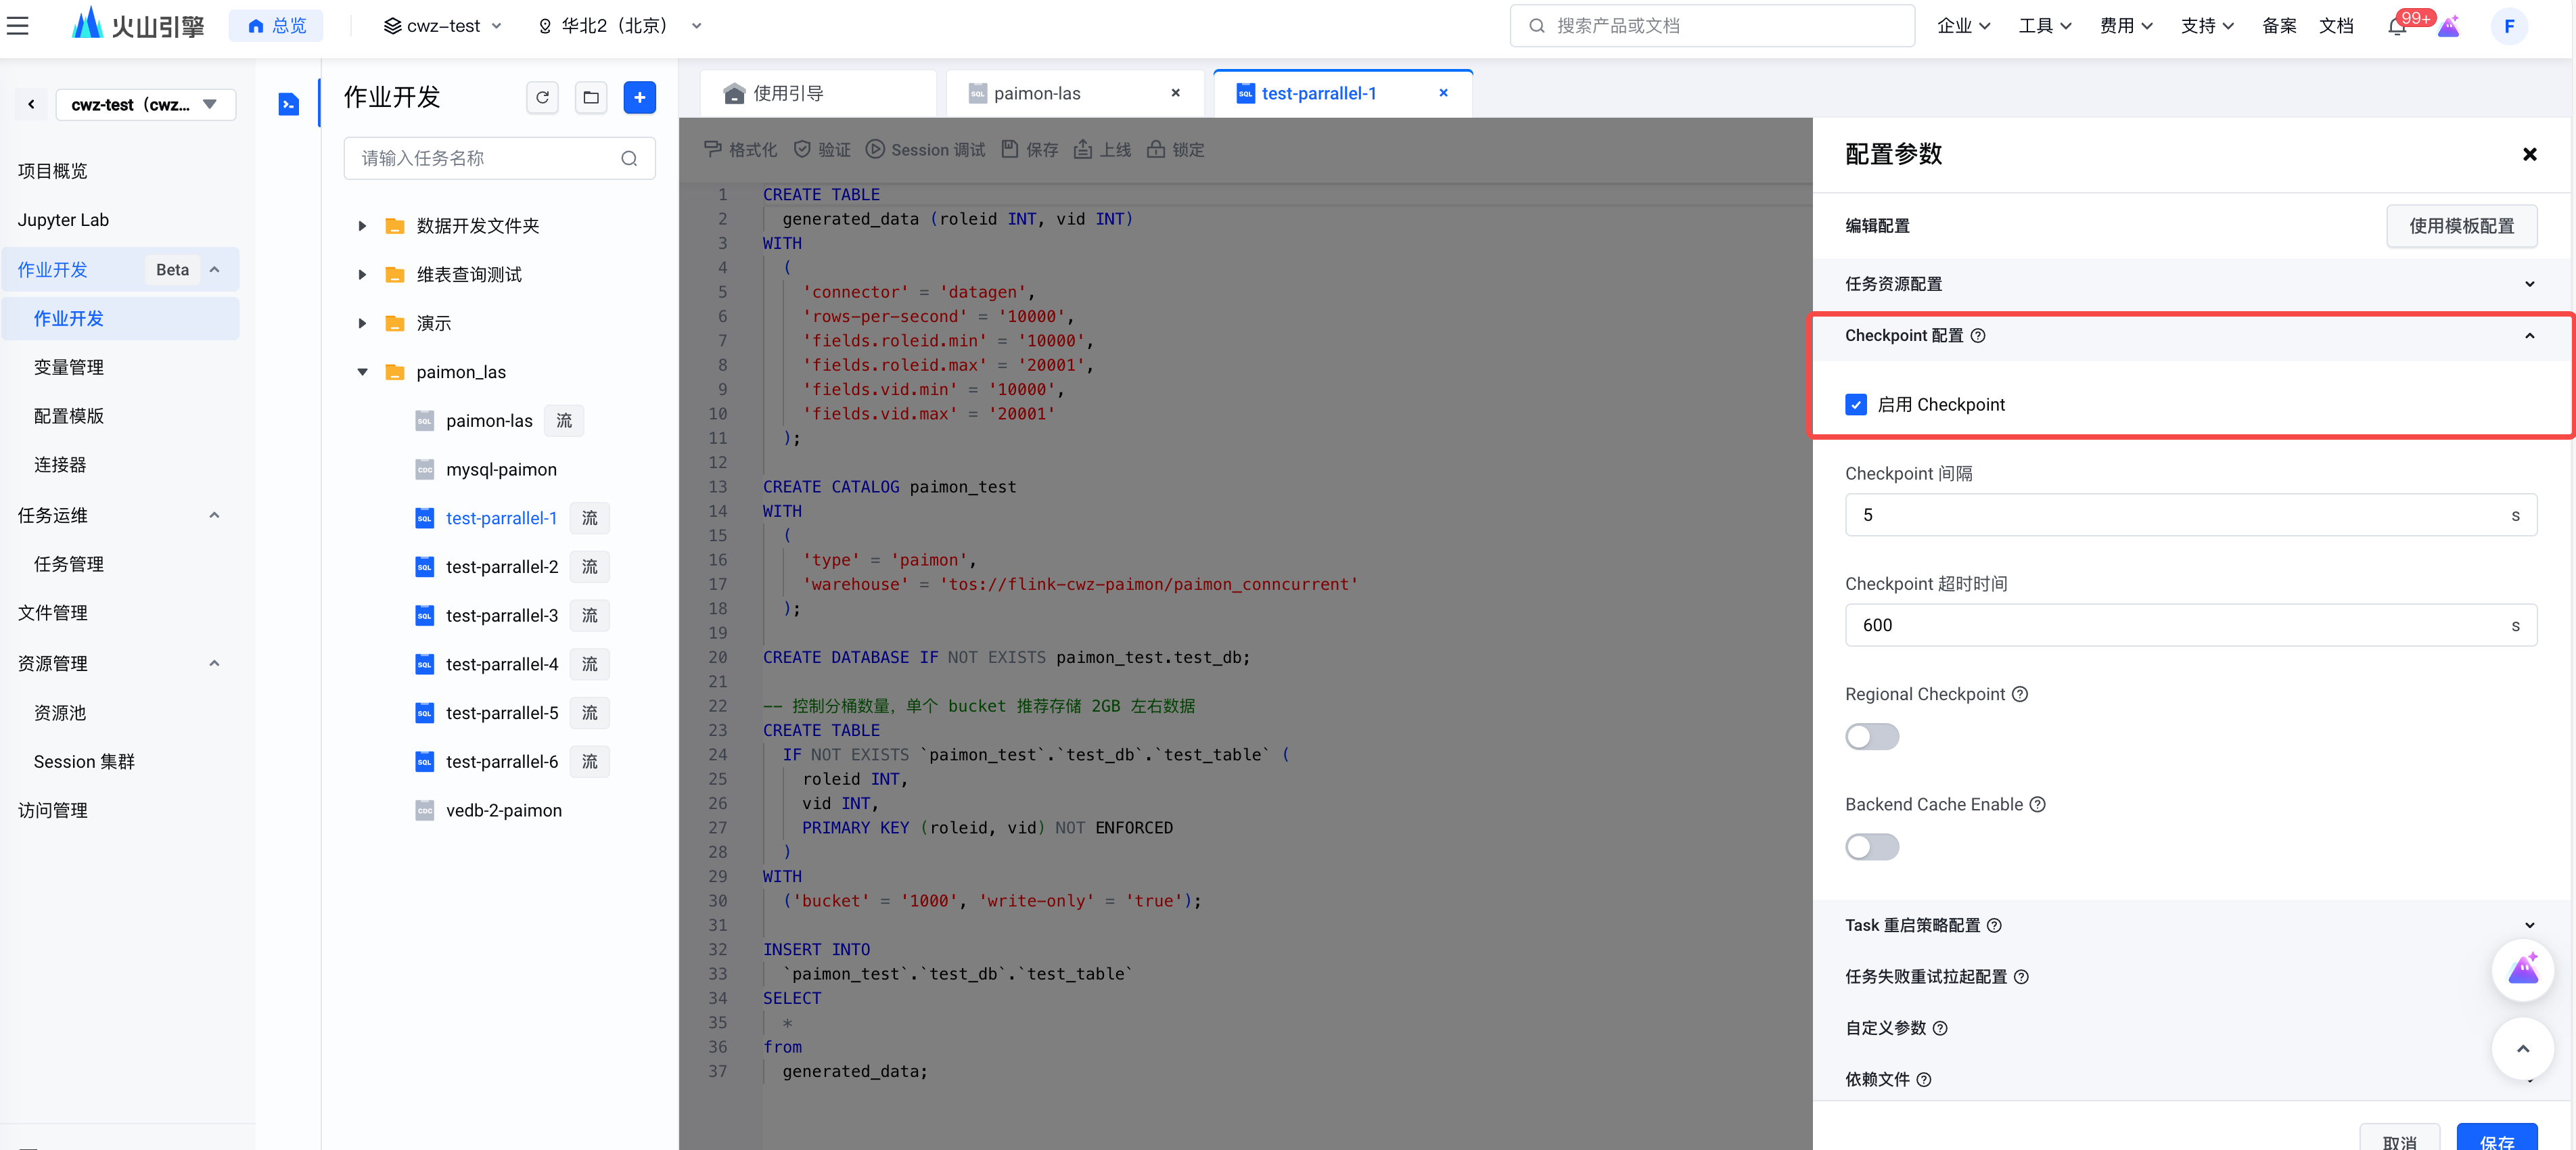Viewport: 2576px width, 1150px height.
Task: Open the 华北2（北京） region dropdown
Action: [x=620, y=26]
